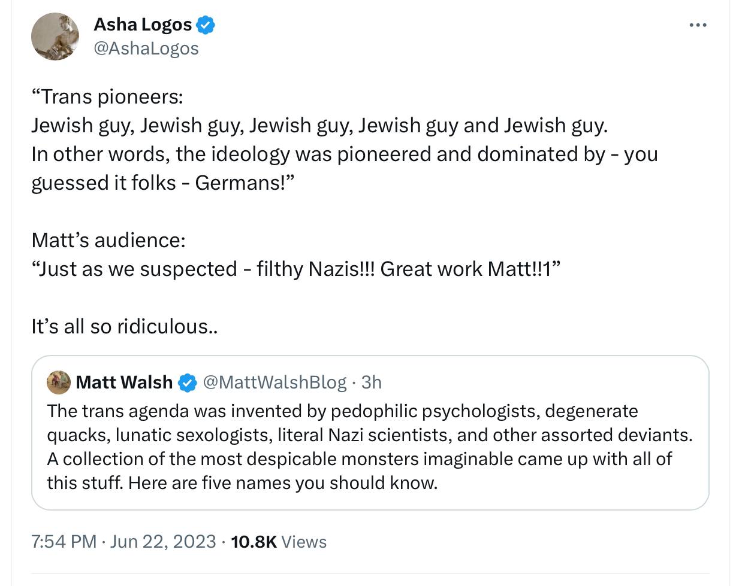736x586 pixels.
Task: Visit the @AshaLogos handle link
Action: tap(146, 48)
